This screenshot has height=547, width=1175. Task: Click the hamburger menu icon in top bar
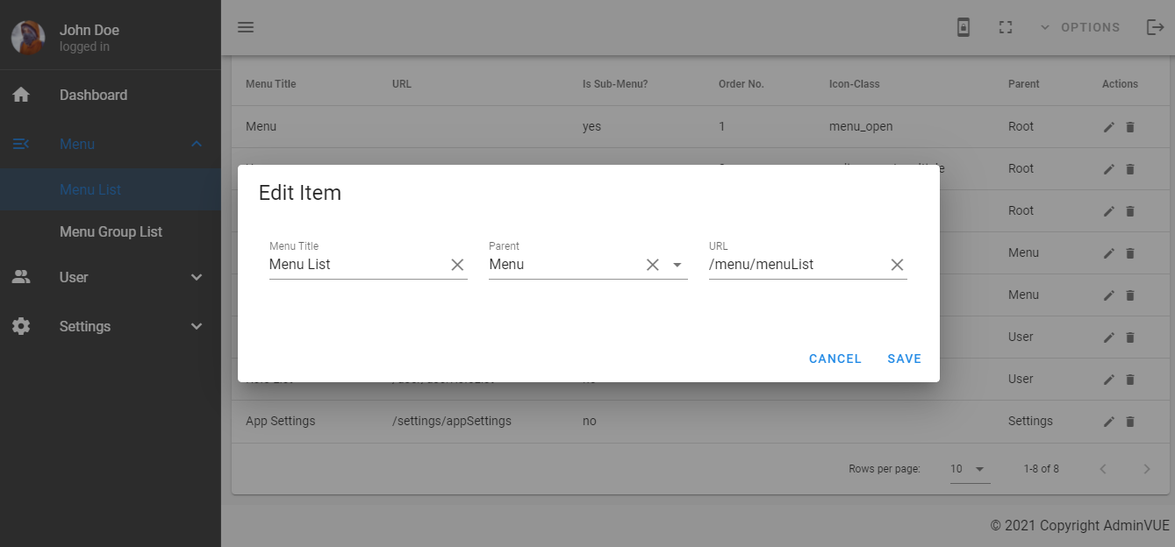point(246,27)
